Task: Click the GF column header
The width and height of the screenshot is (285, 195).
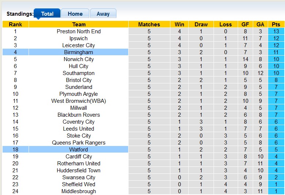Action: (x=245, y=25)
